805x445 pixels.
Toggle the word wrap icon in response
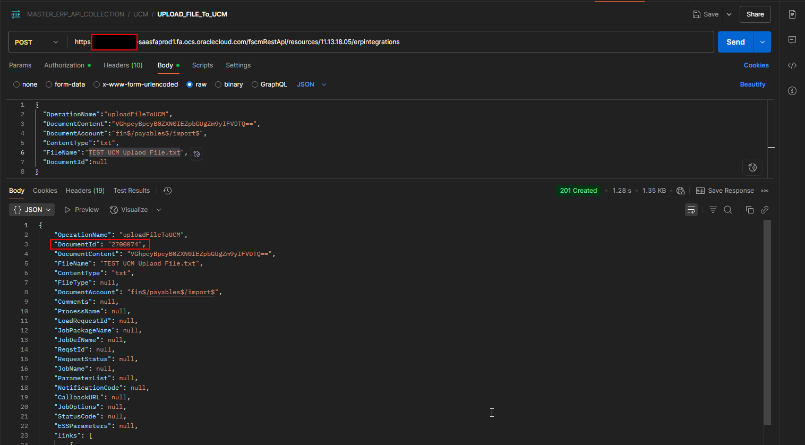pyautogui.click(x=691, y=210)
